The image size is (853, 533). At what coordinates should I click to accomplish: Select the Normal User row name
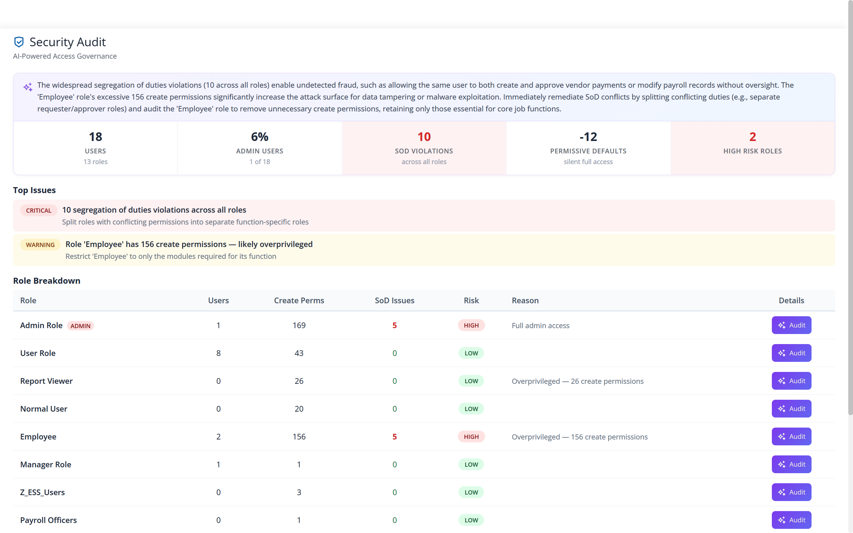coord(44,409)
